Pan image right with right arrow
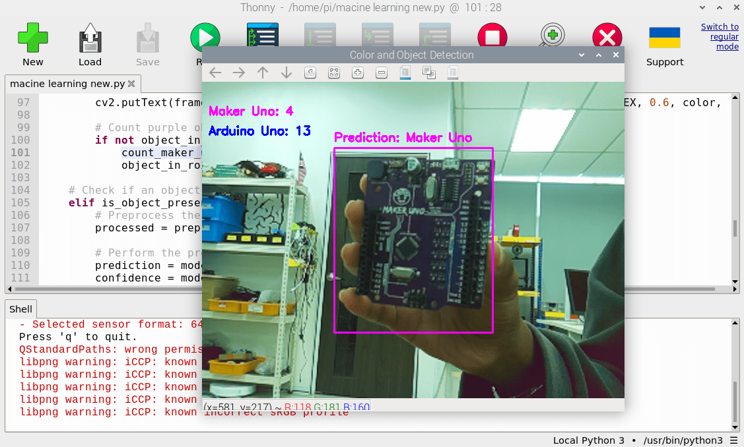This screenshot has height=447, width=744. (238, 73)
